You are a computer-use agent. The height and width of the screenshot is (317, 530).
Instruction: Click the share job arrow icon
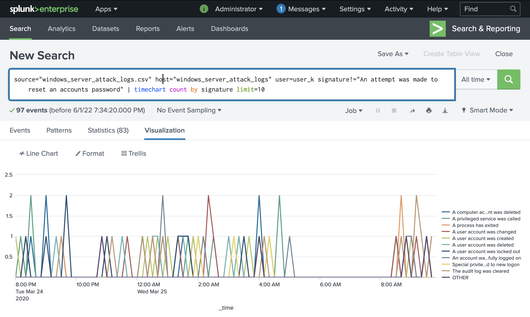413,111
